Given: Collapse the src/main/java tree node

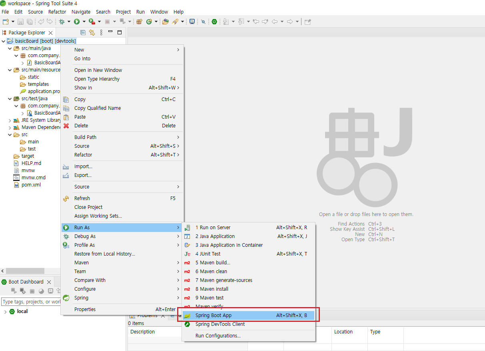Looking at the screenshot, I should coord(10,48).
